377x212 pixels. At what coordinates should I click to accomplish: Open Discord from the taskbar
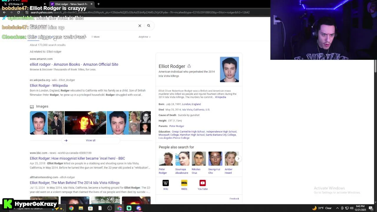[139, 208]
